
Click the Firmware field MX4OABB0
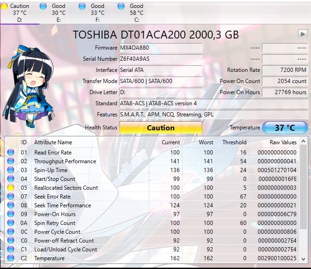(161, 48)
